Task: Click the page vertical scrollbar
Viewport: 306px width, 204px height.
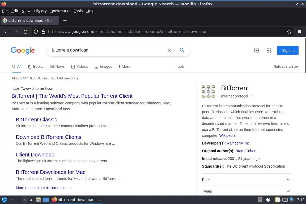Action: 305,56
